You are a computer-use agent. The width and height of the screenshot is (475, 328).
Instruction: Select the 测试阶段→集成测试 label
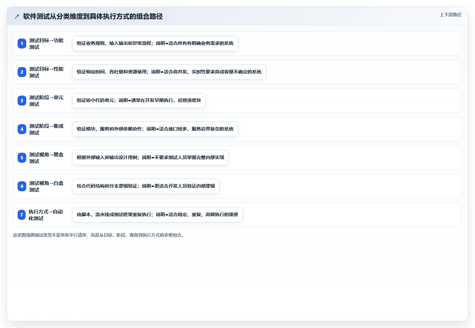click(46, 129)
